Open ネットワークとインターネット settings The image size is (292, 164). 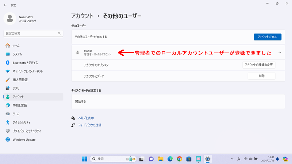click(27, 71)
